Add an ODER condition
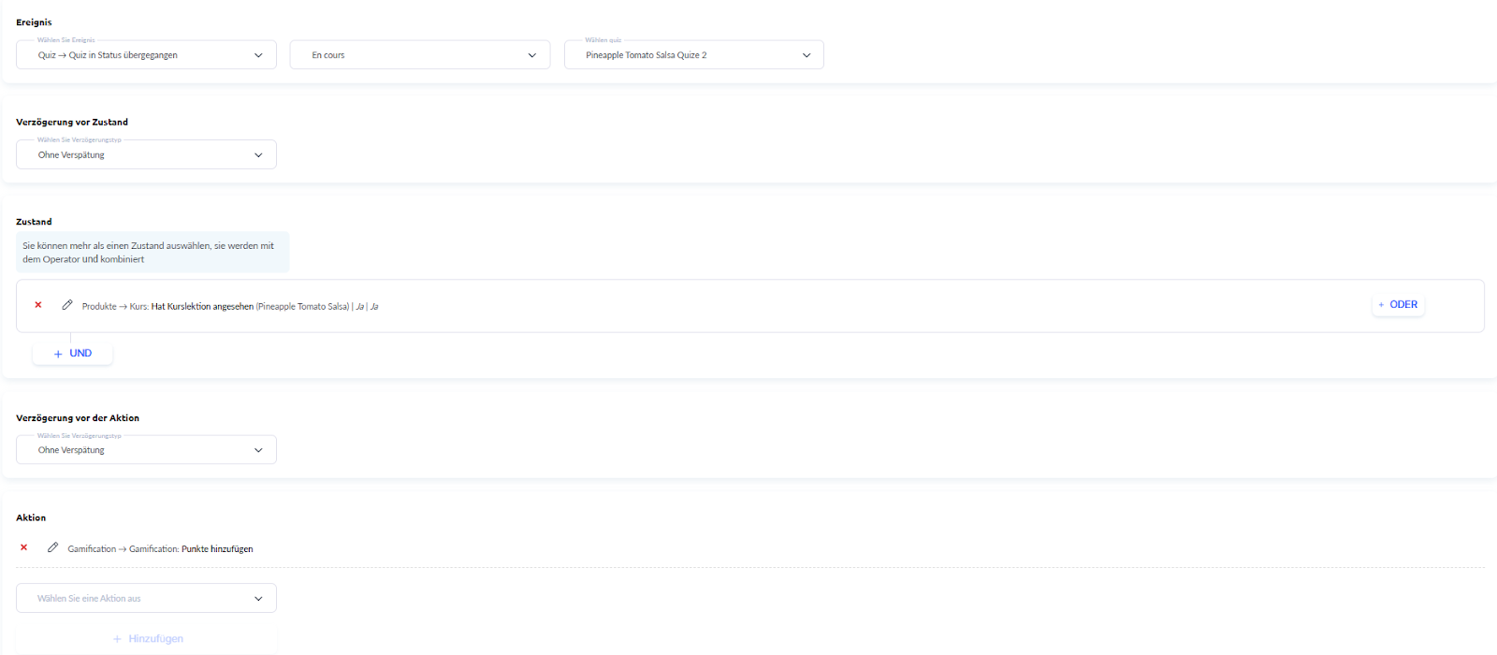 1398,305
